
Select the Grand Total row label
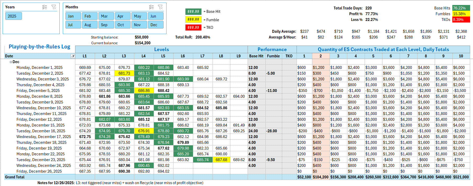coord(15,177)
